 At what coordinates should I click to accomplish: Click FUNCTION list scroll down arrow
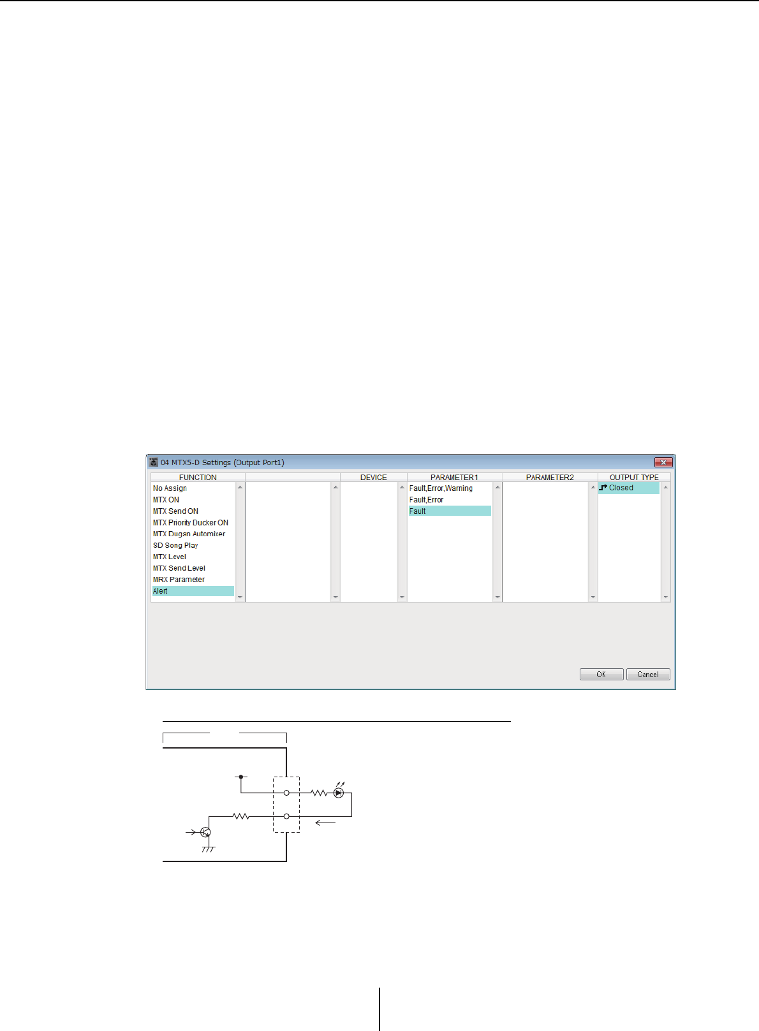(240, 597)
